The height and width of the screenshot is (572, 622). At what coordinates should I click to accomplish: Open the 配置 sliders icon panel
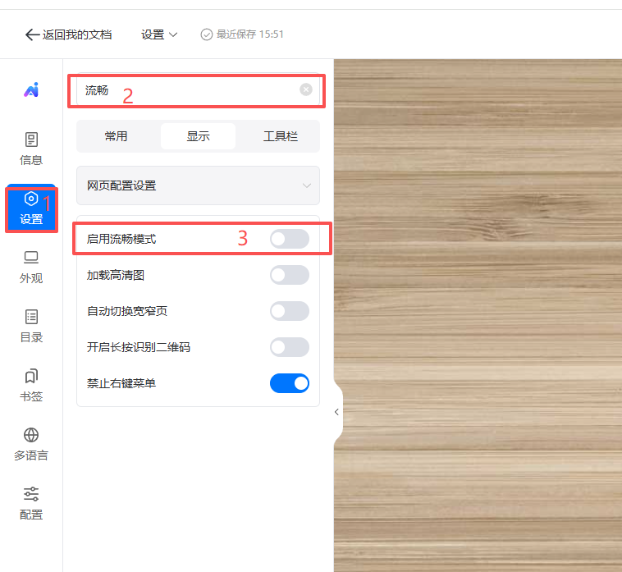pyautogui.click(x=31, y=503)
